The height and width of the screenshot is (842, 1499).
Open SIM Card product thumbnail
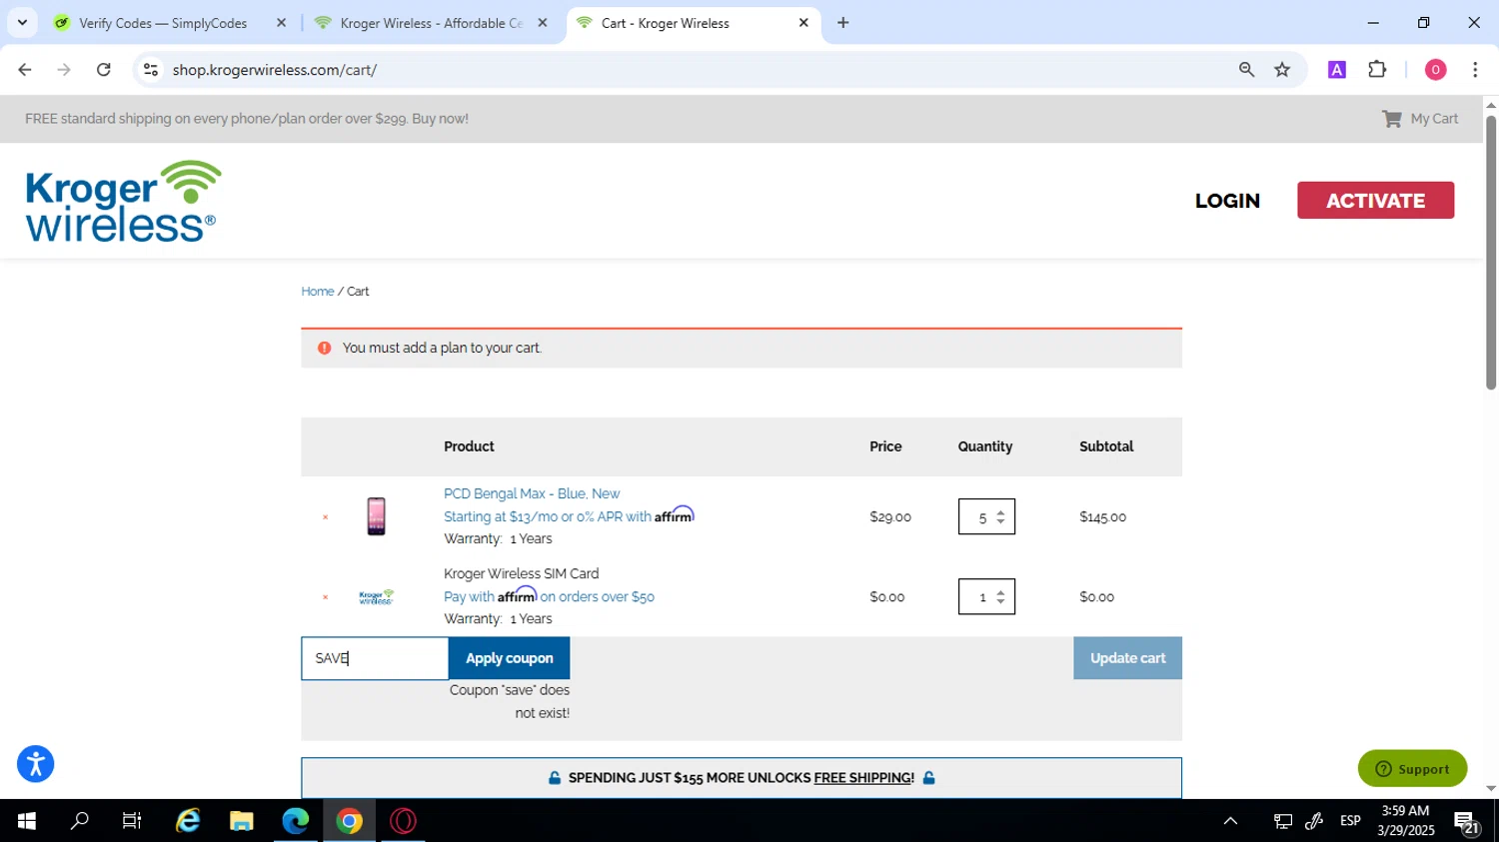[x=376, y=597]
